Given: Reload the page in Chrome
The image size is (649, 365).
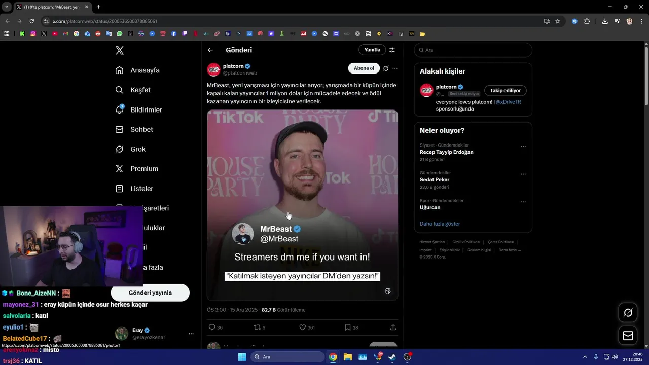Looking at the screenshot, I should pos(31,21).
